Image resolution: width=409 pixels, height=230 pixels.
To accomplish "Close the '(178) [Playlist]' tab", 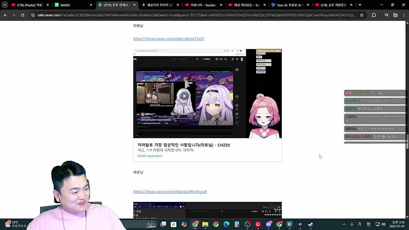I will click(48, 5).
